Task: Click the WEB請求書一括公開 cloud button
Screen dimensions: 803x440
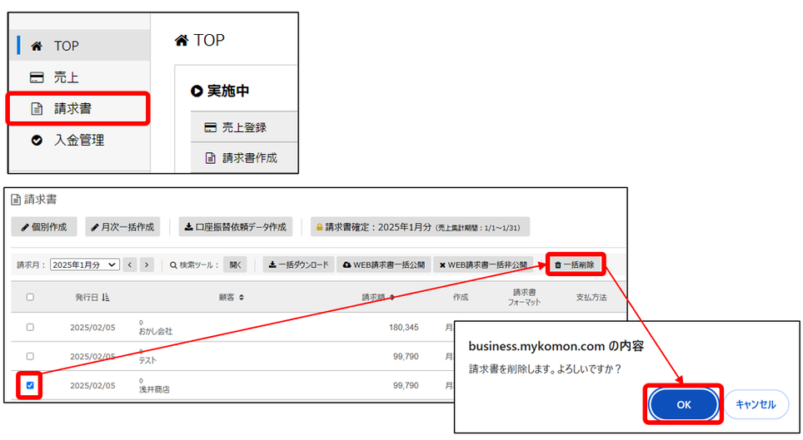Action: [x=384, y=264]
